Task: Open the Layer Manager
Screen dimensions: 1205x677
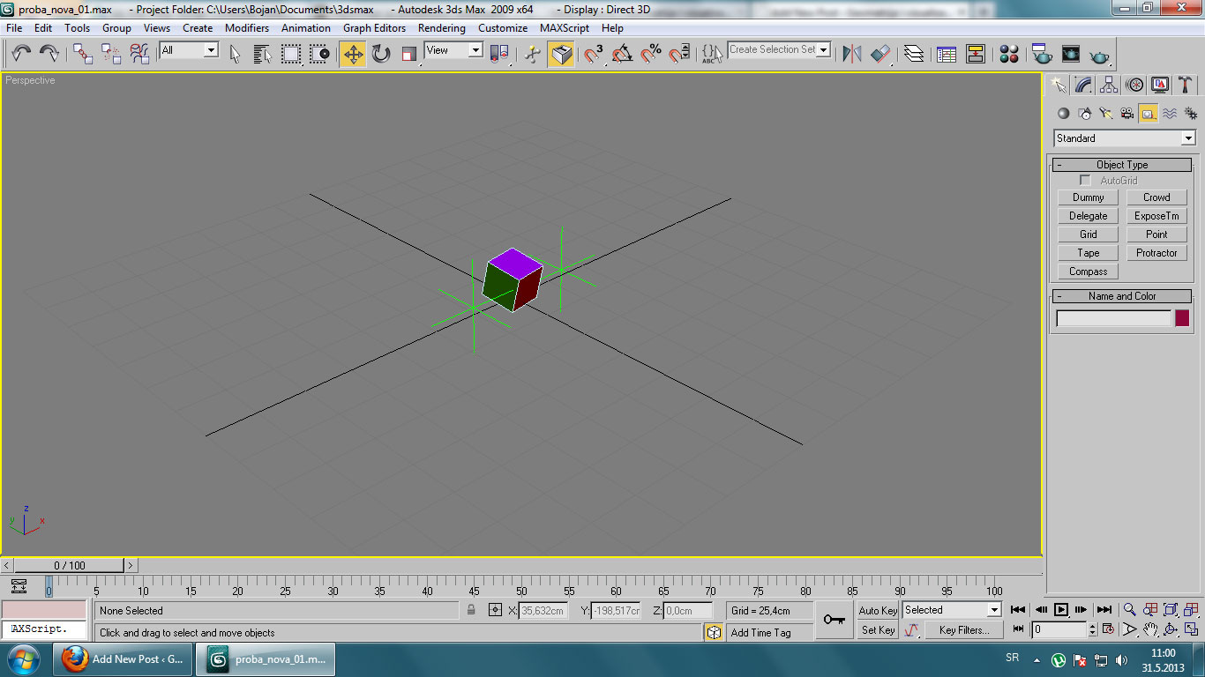Action: 914,54
